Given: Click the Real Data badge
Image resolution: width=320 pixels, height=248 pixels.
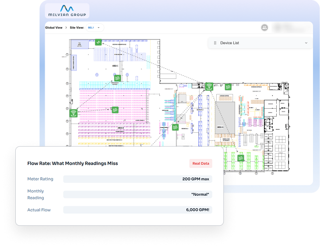Looking at the screenshot, I should (x=200, y=163).
